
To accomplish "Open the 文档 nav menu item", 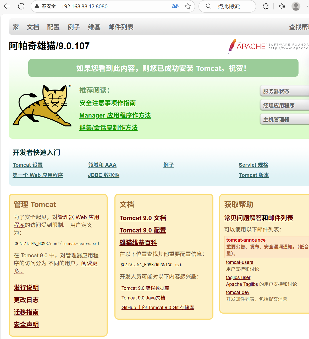I will pos(33,27).
